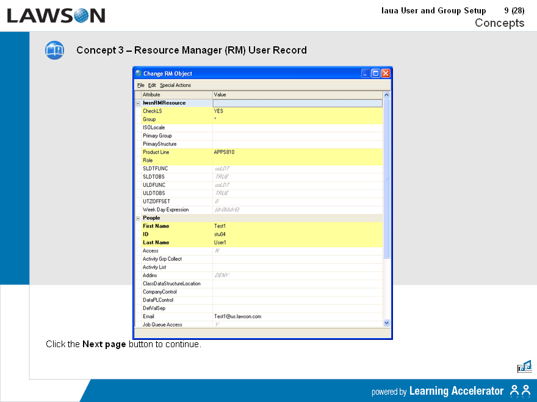Select the Last Name attribute
The image size is (537, 402).
[x=156, y=242]
